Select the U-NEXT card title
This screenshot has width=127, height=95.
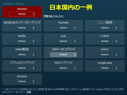(x=105, y=36)
